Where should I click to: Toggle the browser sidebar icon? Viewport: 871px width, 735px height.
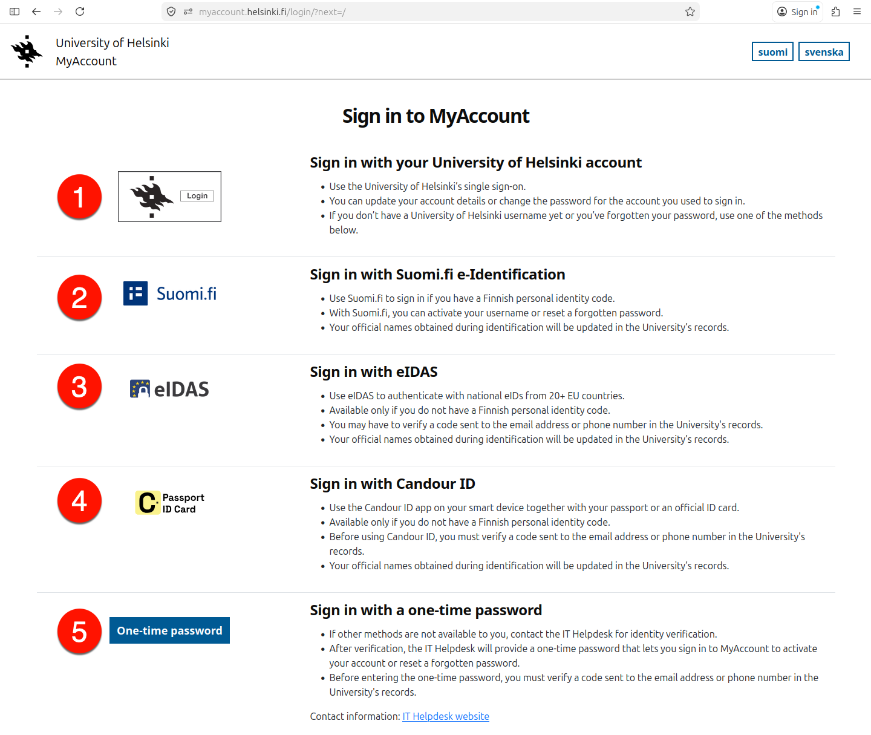point(15,11)
